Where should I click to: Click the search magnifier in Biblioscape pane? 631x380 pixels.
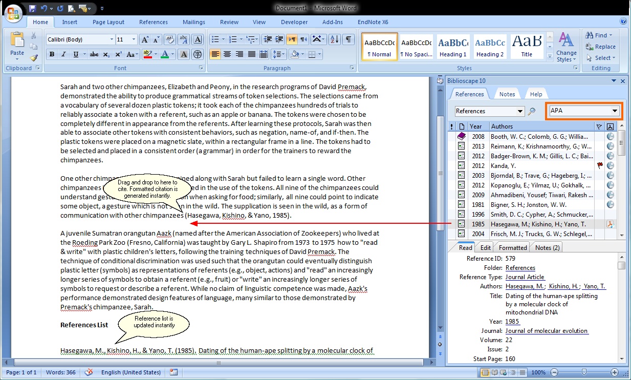click(532, 111)
